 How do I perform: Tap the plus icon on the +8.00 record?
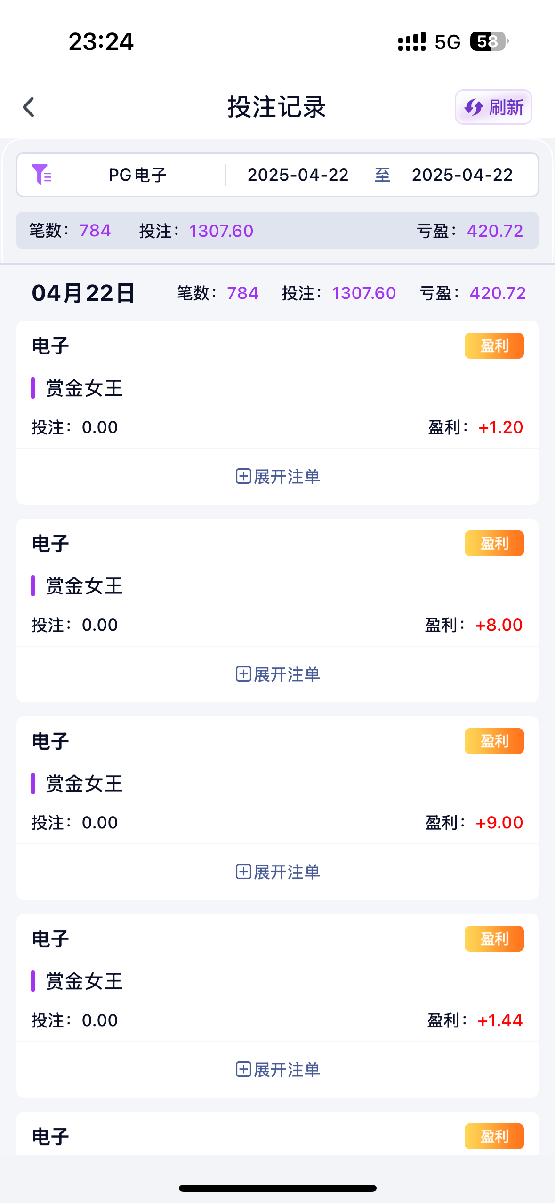243,674
